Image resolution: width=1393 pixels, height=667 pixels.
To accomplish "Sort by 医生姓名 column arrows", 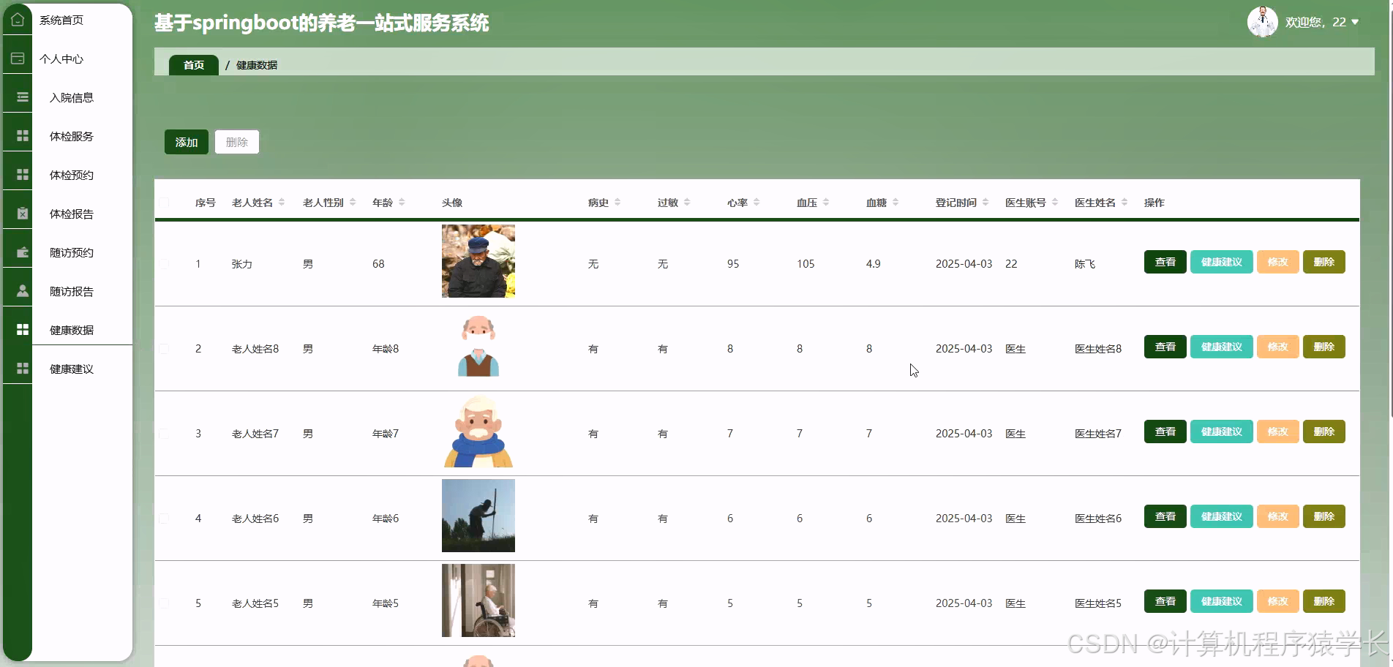I will point(1124,203).
